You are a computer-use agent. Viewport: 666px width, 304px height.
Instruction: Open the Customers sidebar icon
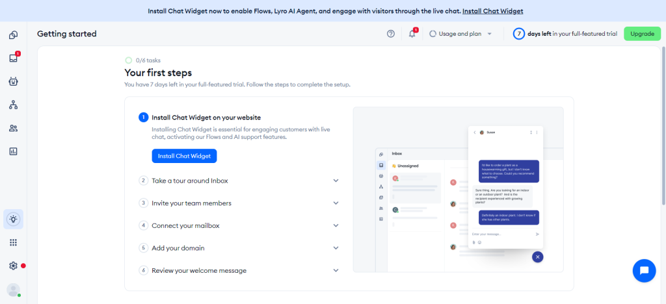pos(13,128)
